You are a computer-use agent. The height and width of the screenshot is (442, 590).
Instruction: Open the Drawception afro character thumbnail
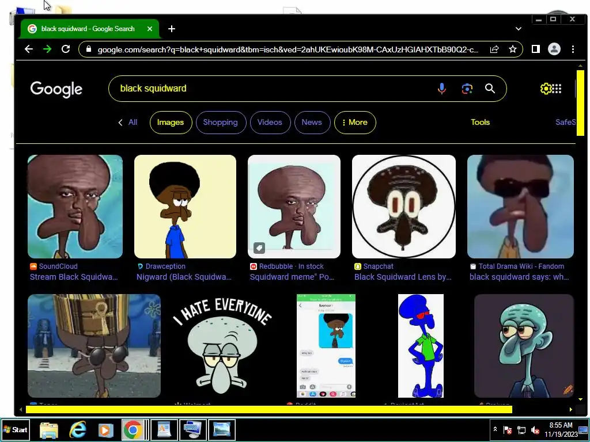pos(185,207)
